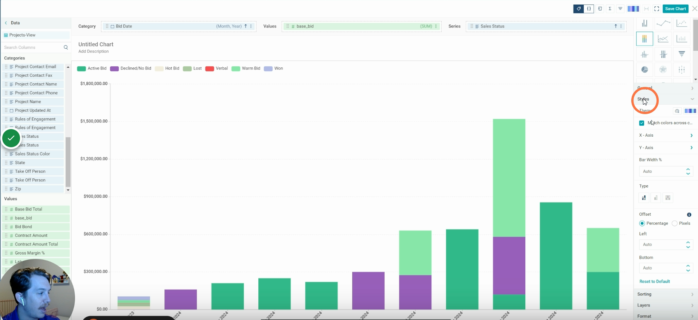Screen dimensions: 698x320
Task: Click the search magnifier in column search
Action: pos(66,47)
